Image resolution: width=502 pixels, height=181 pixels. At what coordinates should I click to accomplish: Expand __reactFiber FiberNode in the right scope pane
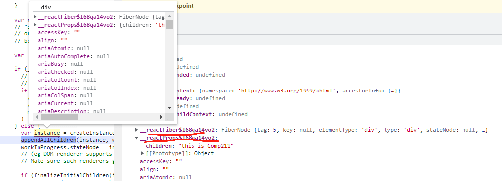tap(137, 130)
